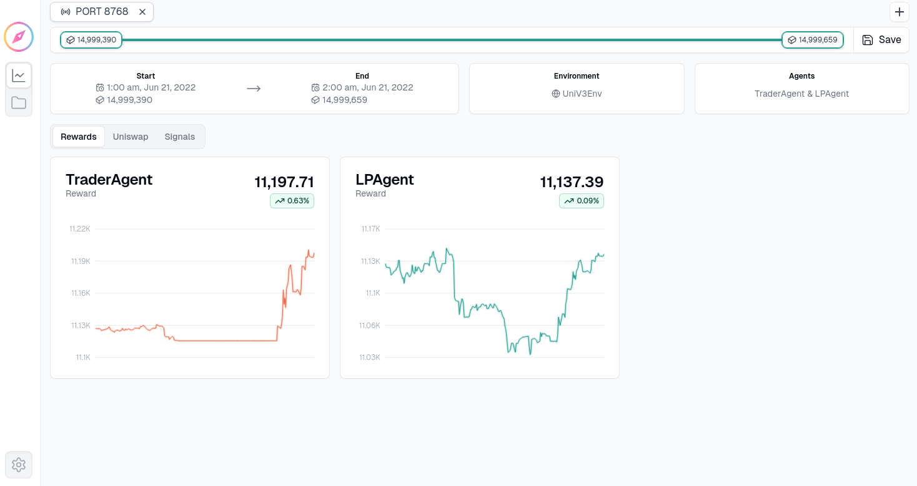This screenshot has width=917, height=486.
Task: Click the globe icon beside UniV3Env
Action: coord(556,94)
